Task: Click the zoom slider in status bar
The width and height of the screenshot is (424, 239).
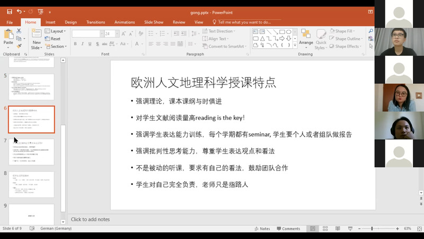Action: coord(372,228)
